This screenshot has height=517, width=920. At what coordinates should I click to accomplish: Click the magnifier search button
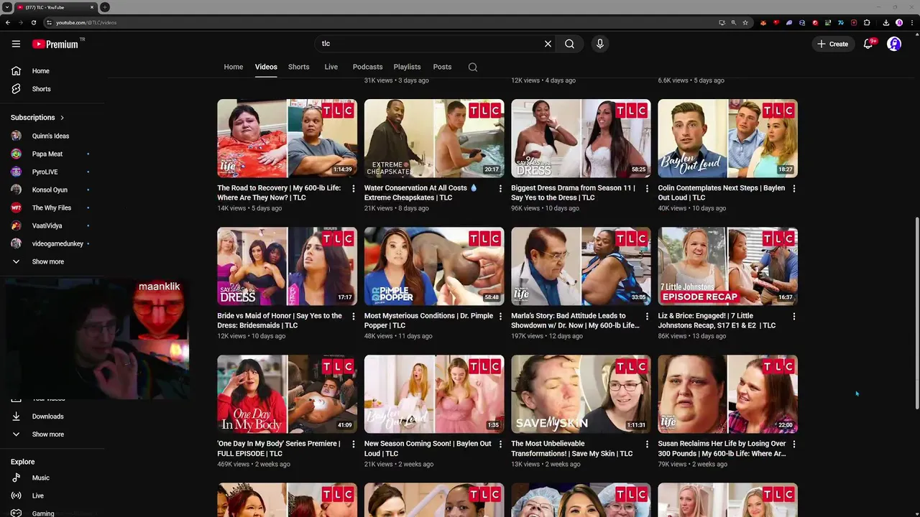[569, 44]
